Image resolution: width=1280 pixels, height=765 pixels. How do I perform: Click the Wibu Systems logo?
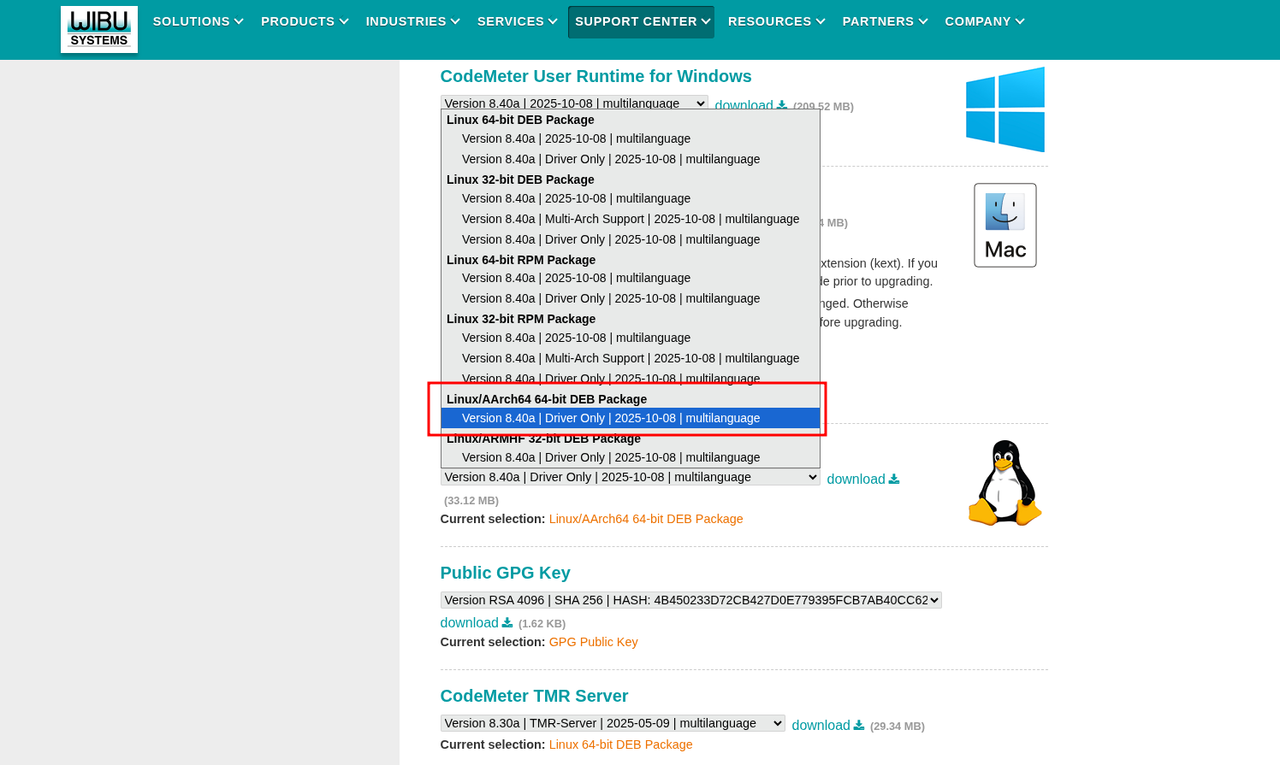[x=99, y=29]
